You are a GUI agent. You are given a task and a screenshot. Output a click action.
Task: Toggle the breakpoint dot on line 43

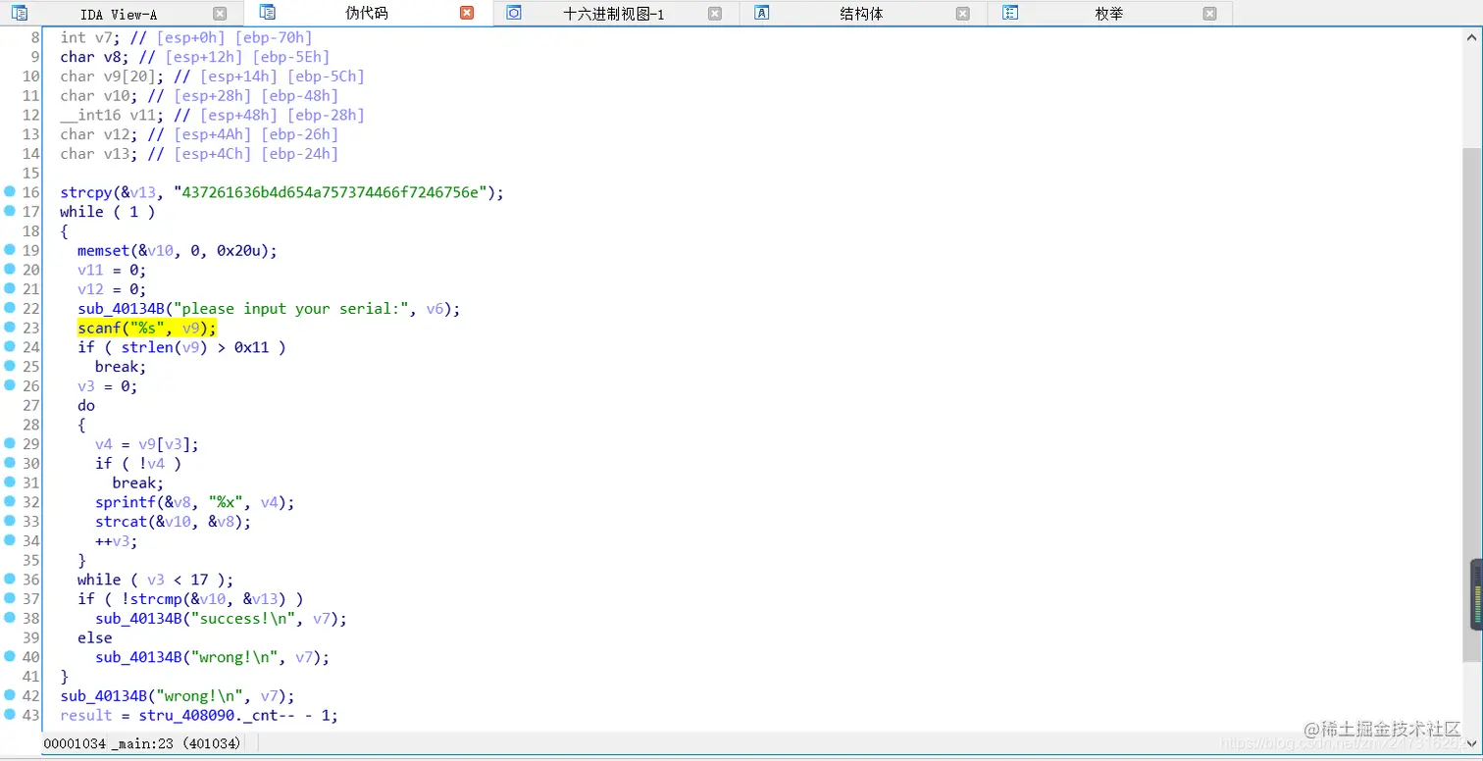click(10, 715)
